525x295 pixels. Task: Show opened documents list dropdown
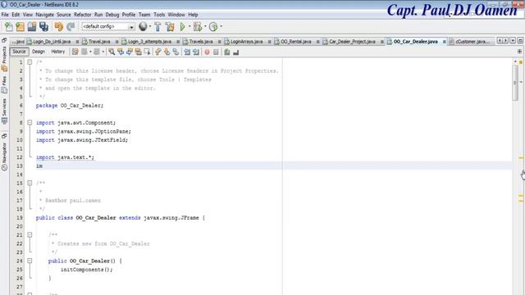[513, 40]
